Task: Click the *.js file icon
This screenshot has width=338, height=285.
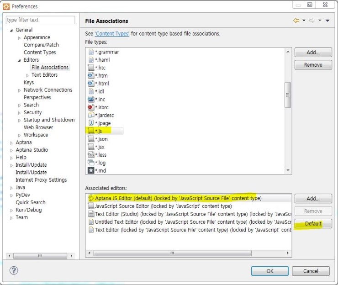Action: pos(91,131)
